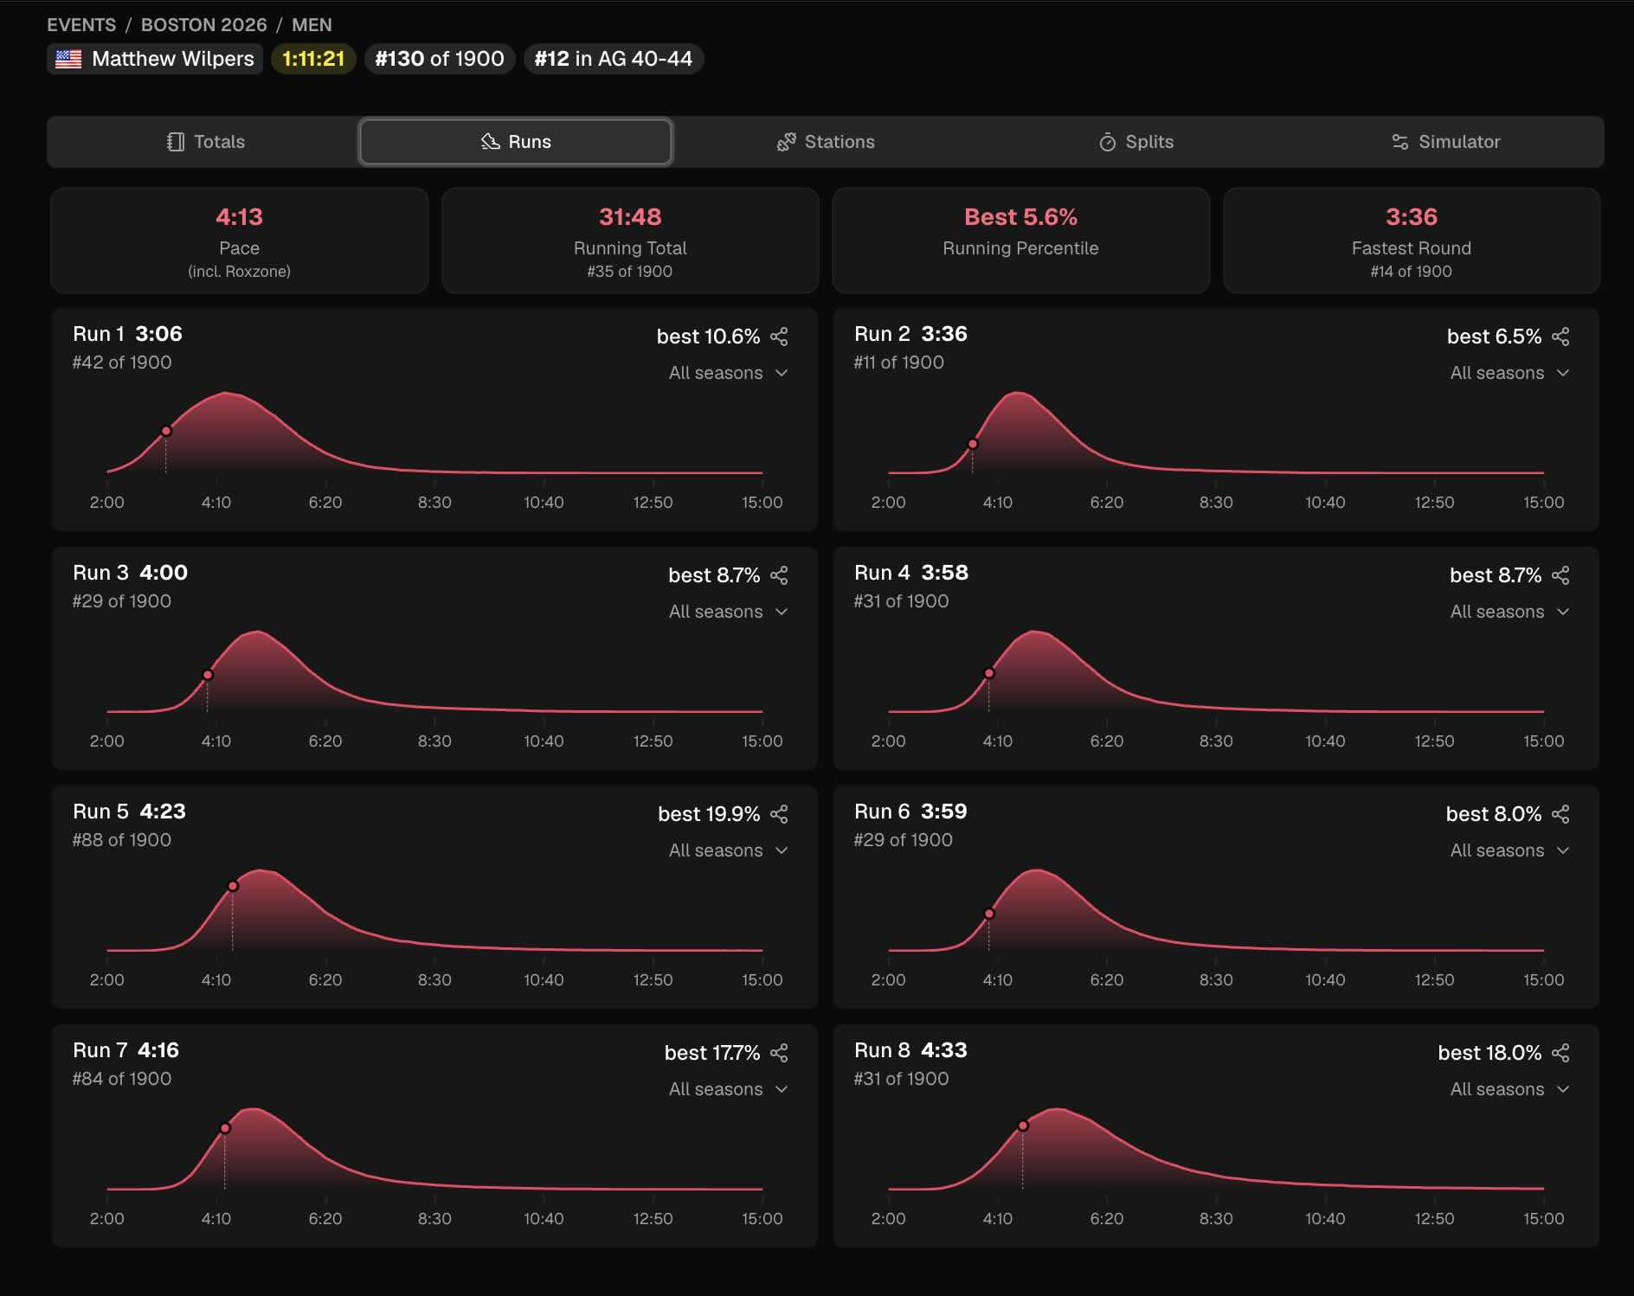Click the Run 7 marker on curve

pos(225,1128)
